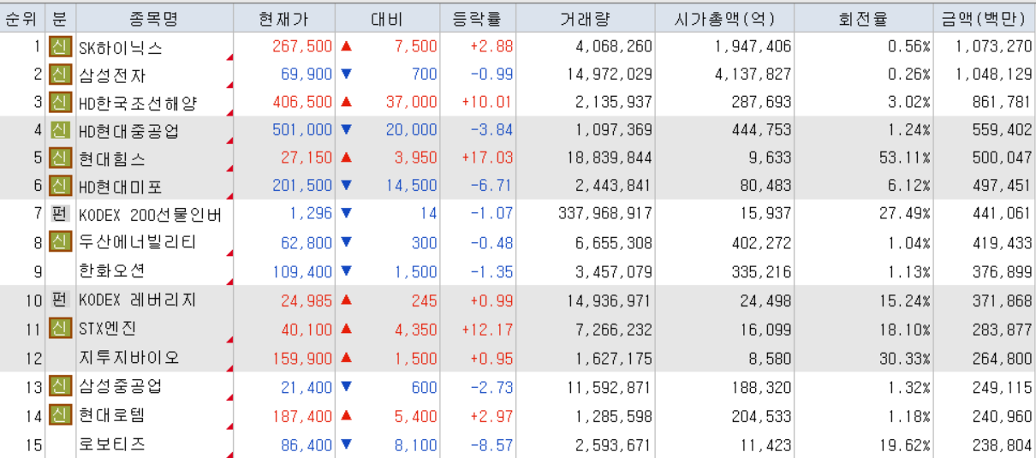Click the current price 406,500
1036x458 pixels.
tap(302, 102)
